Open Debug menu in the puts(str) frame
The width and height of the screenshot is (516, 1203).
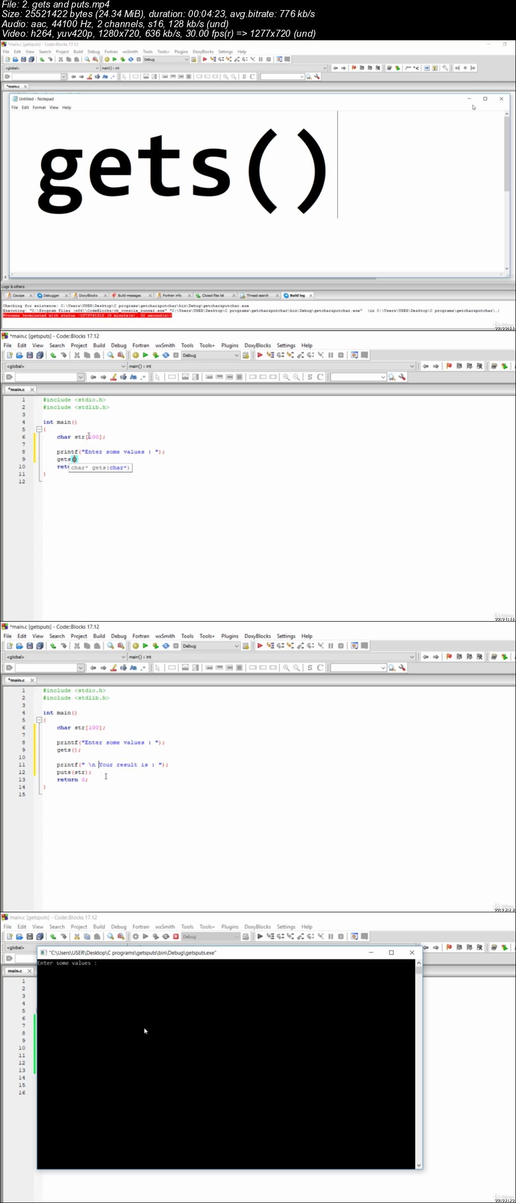pyautogui.click(x=118, y=636)
